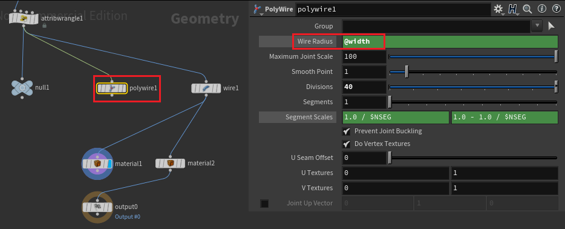Click the Divisions value field
The width and height of the screenshot is (565, 229).
click(x=364, y=87)
